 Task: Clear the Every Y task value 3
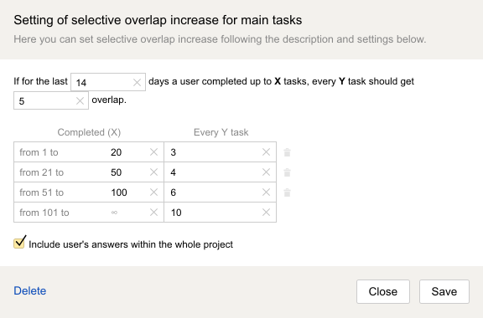(266, 152)
